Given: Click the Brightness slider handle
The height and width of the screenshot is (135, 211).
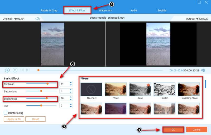Looking at the screenshot, I should click(47, 98).
